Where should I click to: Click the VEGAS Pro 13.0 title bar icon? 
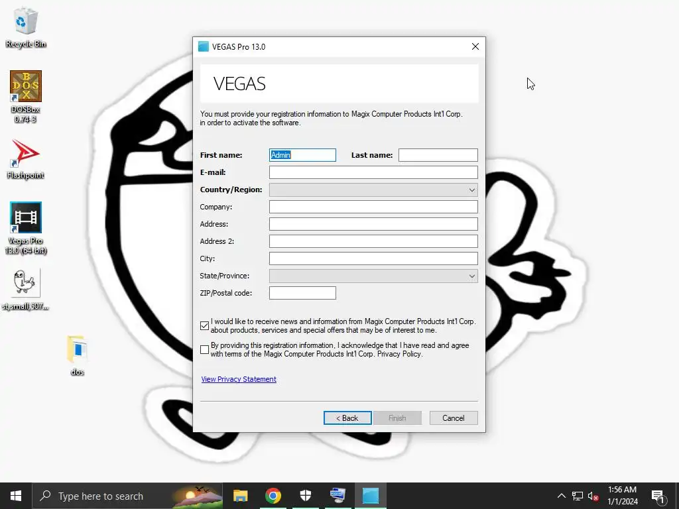[x=204, y=46]
